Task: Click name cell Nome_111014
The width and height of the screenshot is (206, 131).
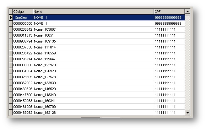Action: click(x=93, y=47)
